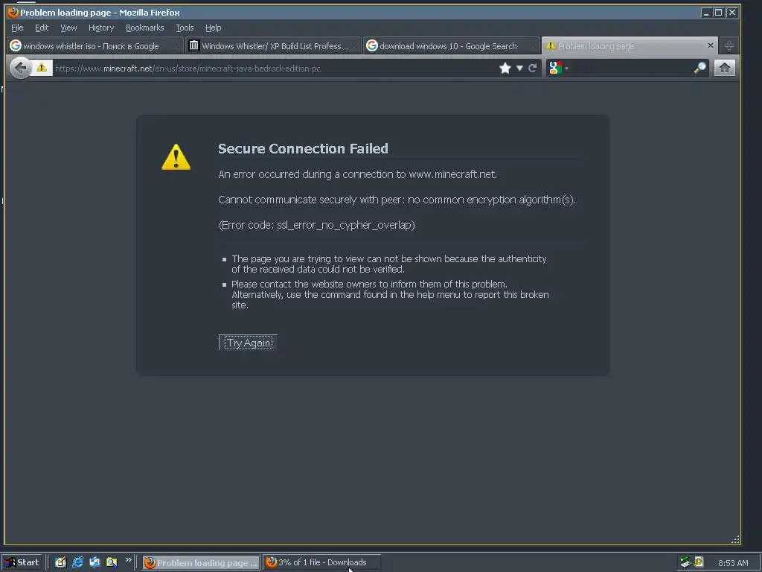Open the magnifier quick launch icon
762x572 pixels.
coord(112,562)
